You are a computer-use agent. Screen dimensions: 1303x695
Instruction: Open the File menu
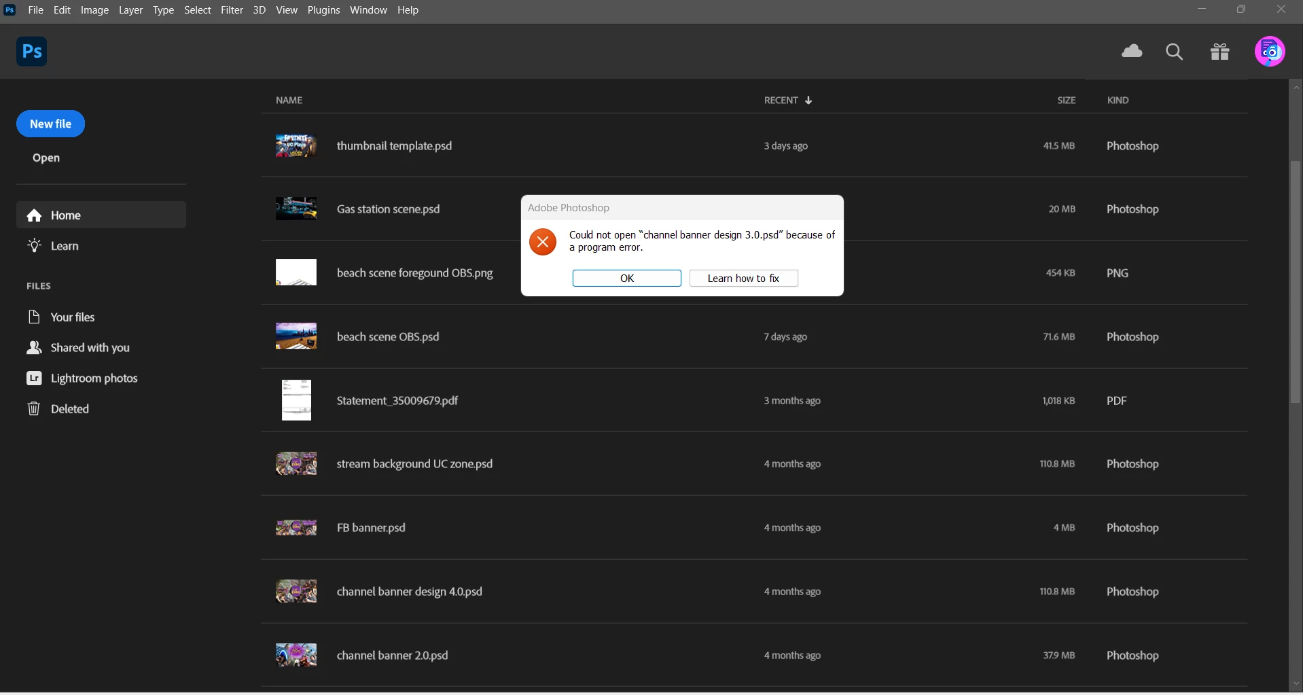coord(35,10)
